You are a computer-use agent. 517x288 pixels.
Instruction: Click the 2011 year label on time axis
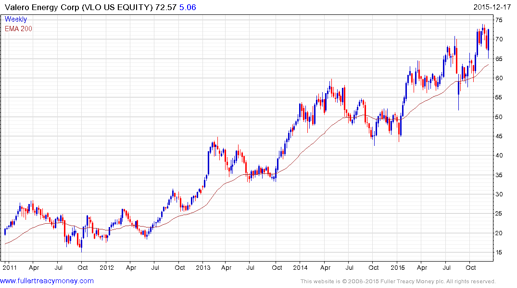click(10, 267)
